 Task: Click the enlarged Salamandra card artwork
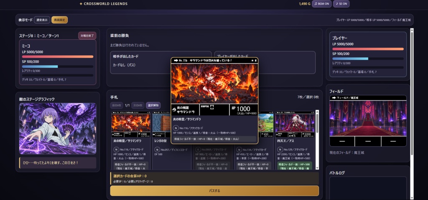214,83
